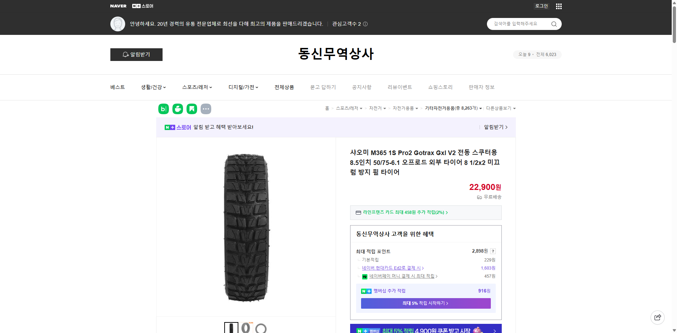The image size is (677, 333).
Task: Click the 로그인 button
Action: click(541, 6)
